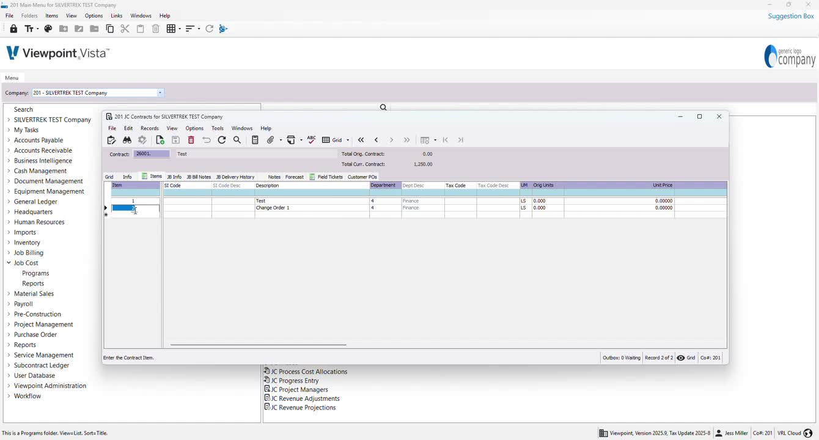This screenshot has height=440, width=819.
Task: Click the Department column header
Action: point(385,185)
